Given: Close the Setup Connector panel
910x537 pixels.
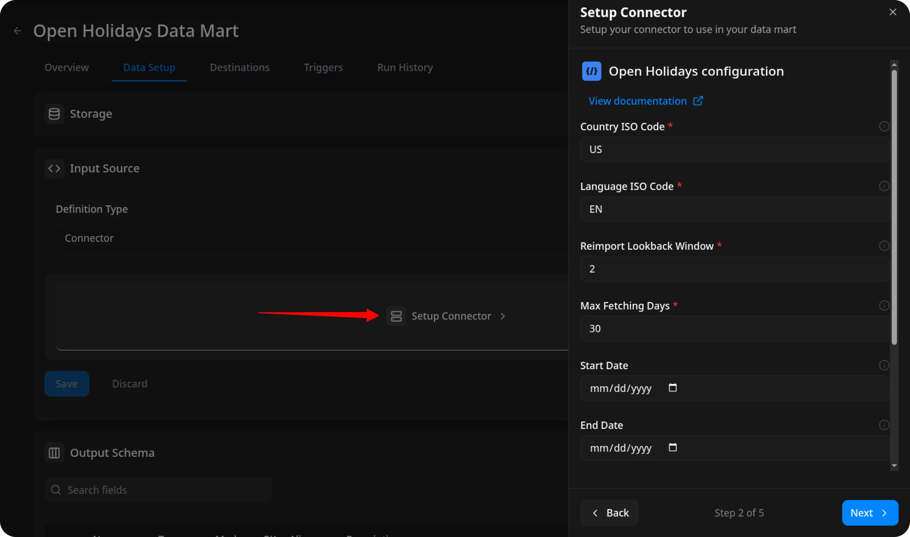Looking at the screenshot, I should 892,12.
